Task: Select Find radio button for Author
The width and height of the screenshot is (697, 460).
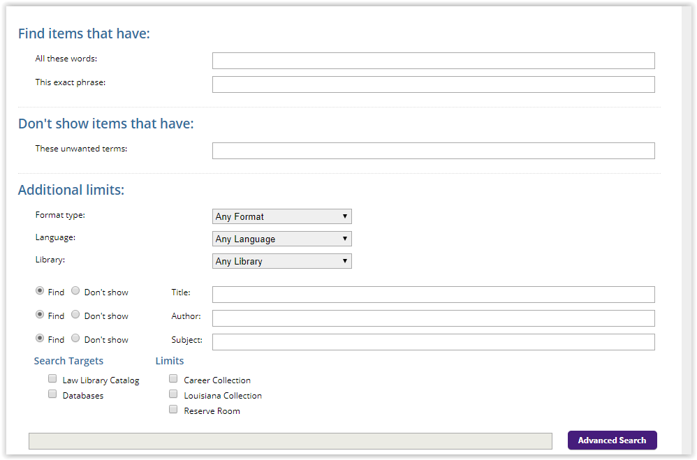Action: click(40, 314)
